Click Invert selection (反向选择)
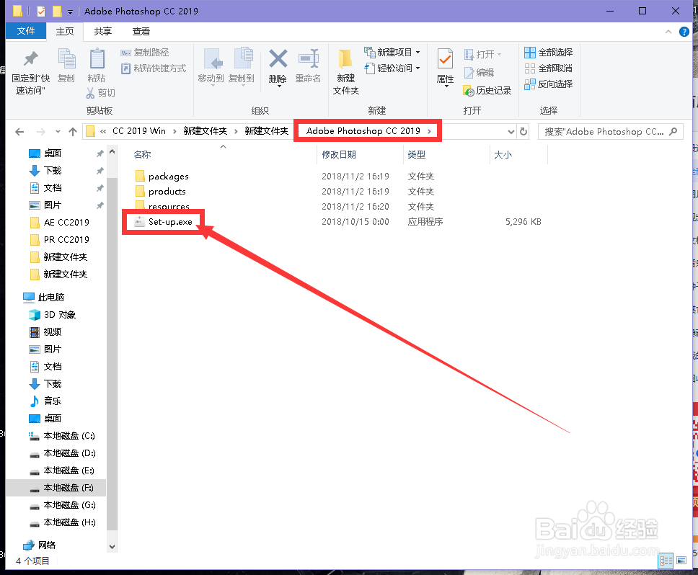 point(549,84)
